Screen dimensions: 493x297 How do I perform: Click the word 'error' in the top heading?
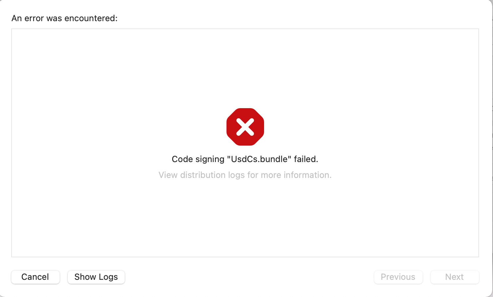pos(34,18)
